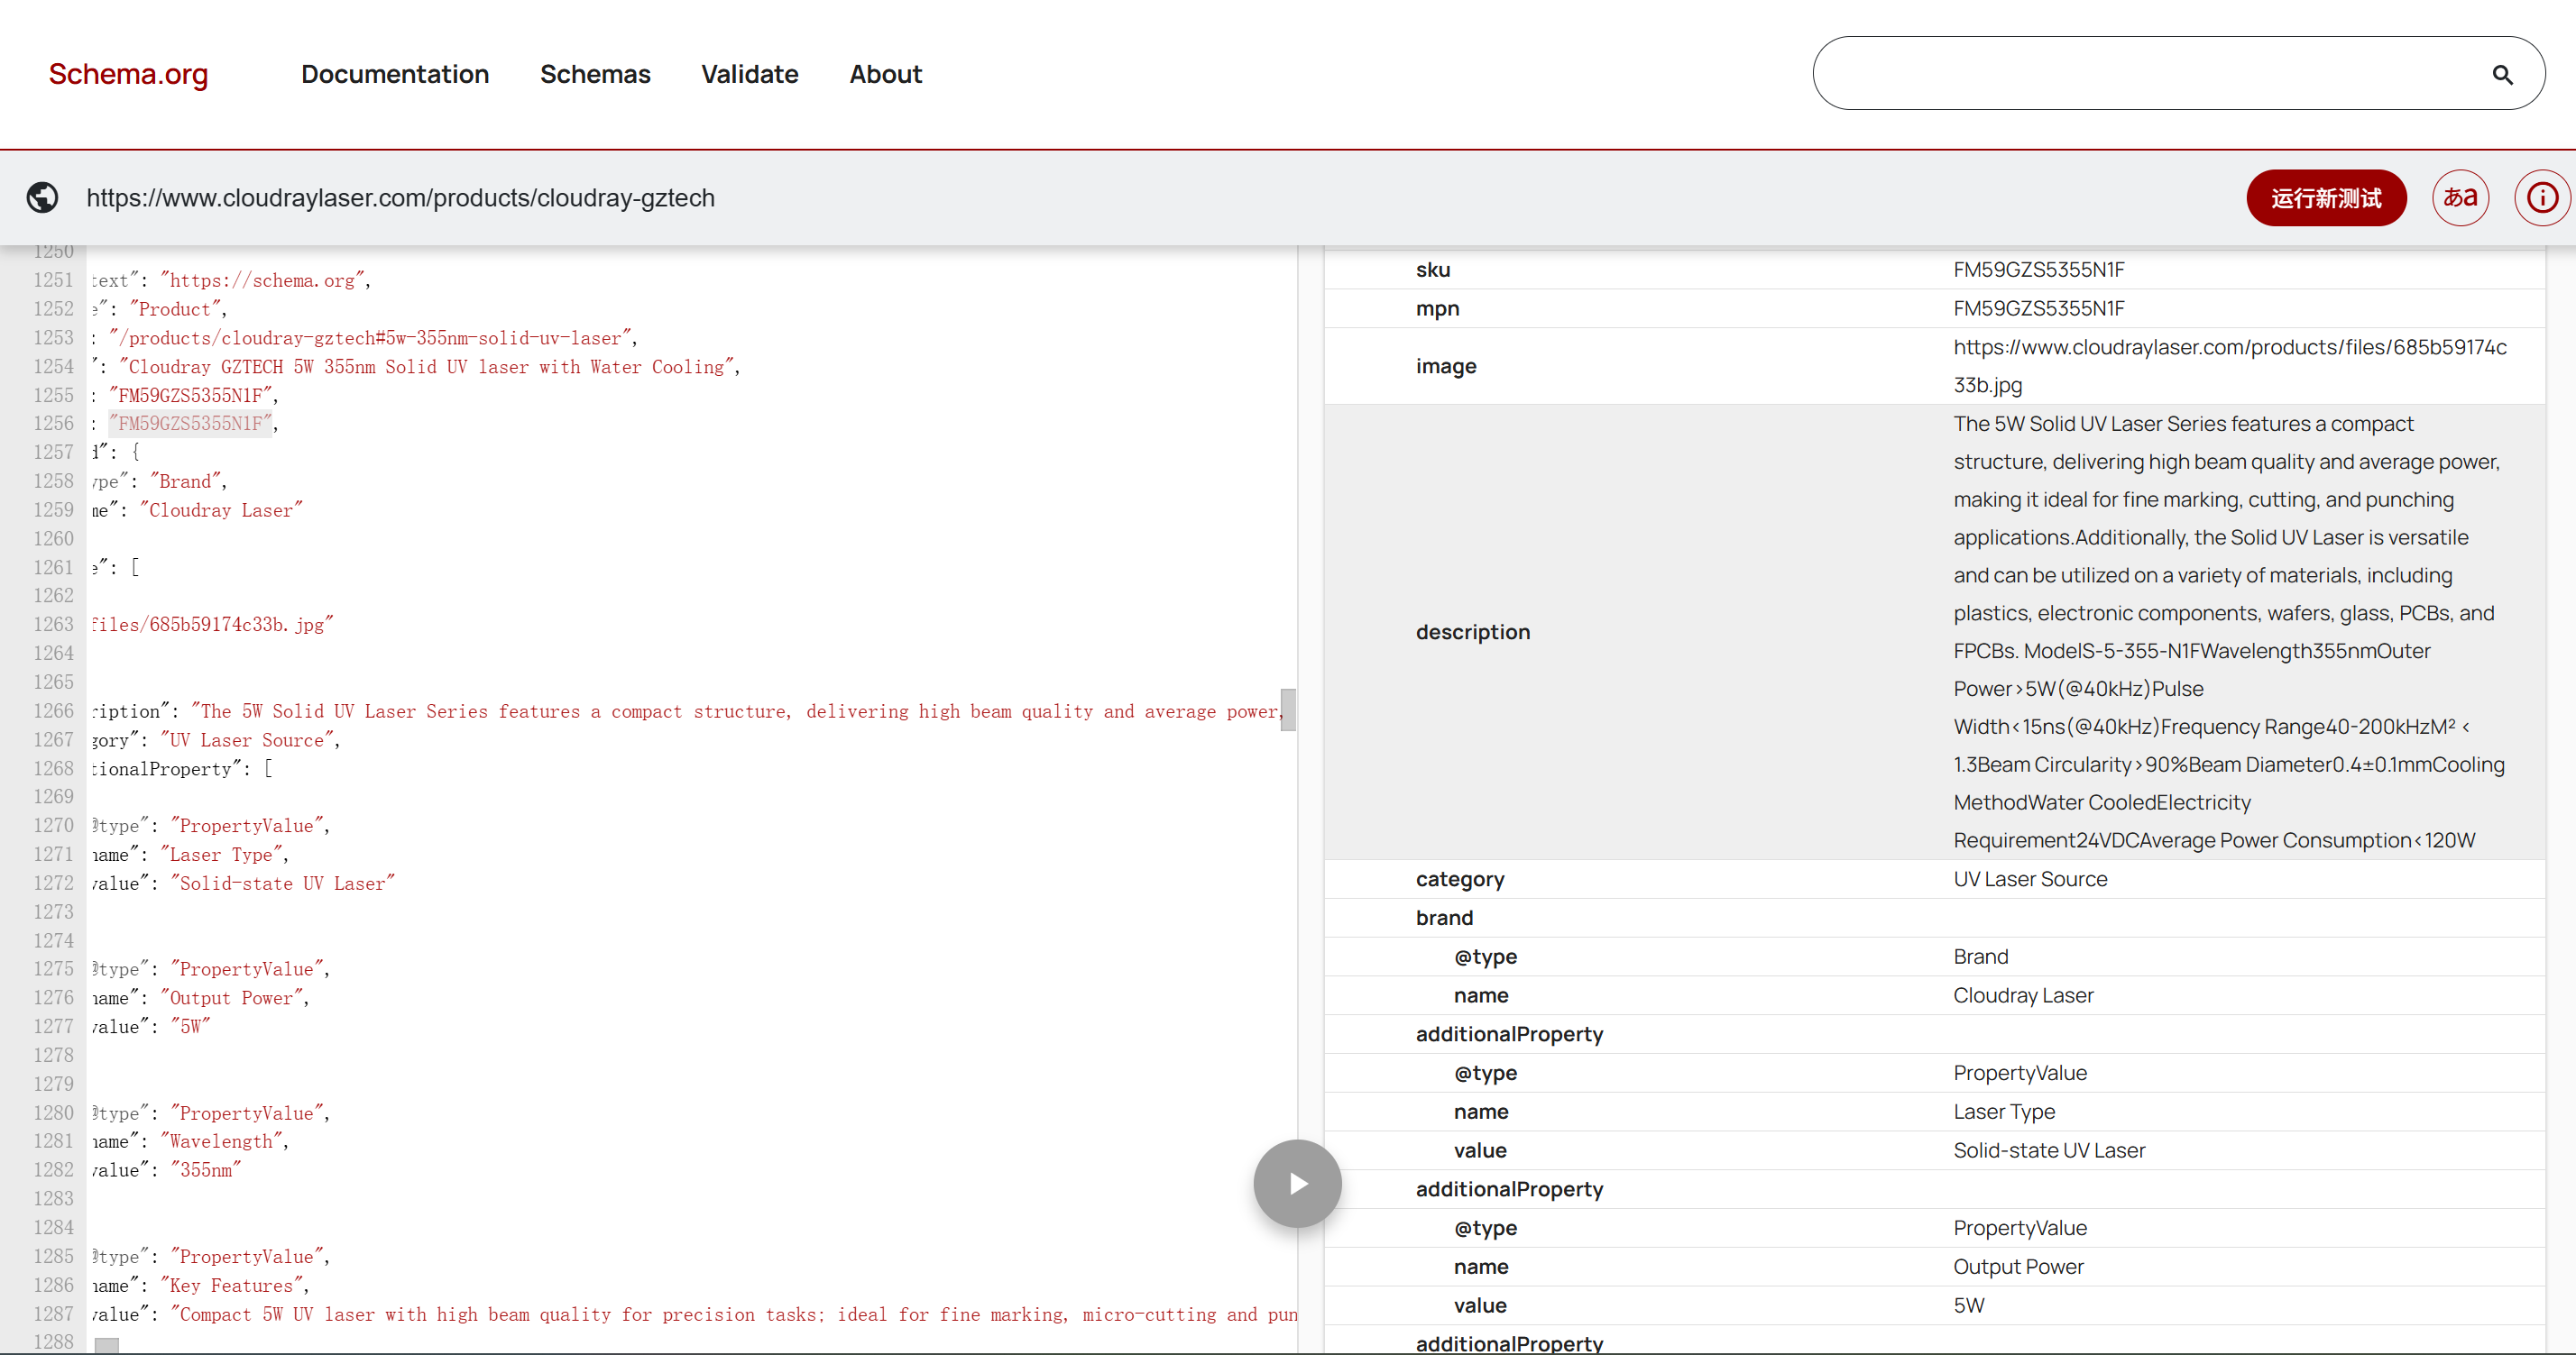Select the description row in results
Screen dimensions: 2576x1355
tap(1472, 632)
